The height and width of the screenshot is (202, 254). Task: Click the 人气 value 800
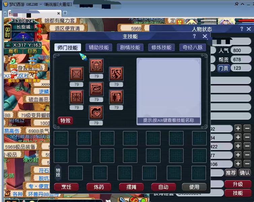(241, 50)
